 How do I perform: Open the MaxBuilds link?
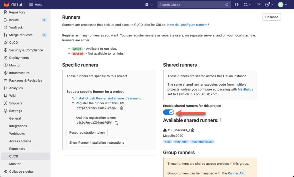tap(245, 89)
